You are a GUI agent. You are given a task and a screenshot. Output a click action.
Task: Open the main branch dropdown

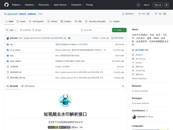tap(11, 30)
